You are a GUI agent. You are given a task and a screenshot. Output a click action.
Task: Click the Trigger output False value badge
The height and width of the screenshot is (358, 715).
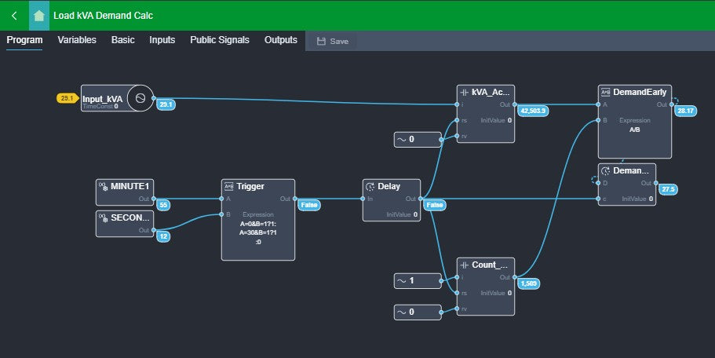308,204
